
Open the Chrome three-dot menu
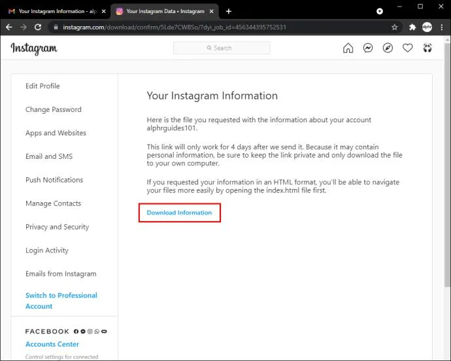441,27
